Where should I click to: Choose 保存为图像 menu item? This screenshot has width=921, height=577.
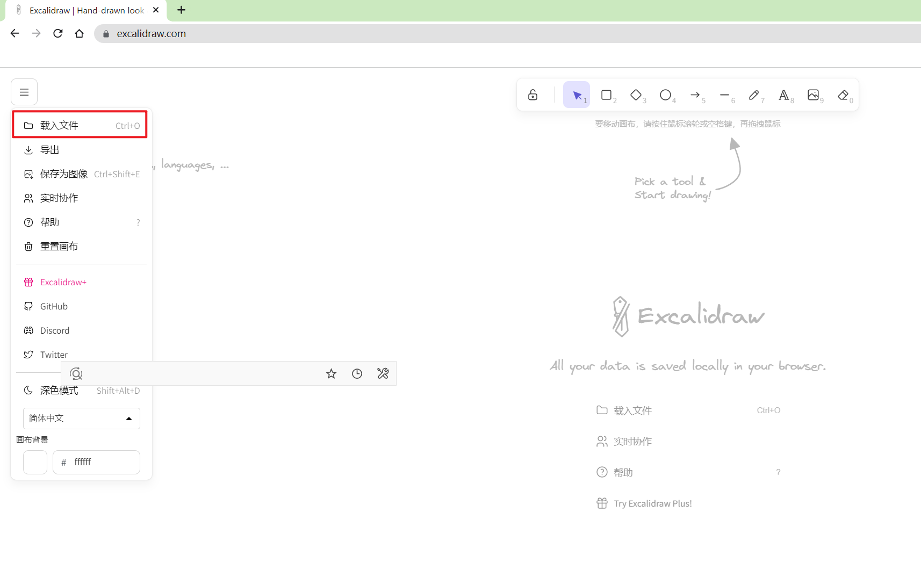pyautogui.click(x=81, y=174)
